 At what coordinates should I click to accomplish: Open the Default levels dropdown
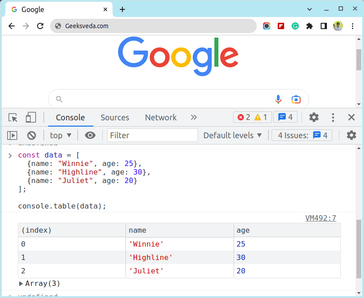coord(232,135)
